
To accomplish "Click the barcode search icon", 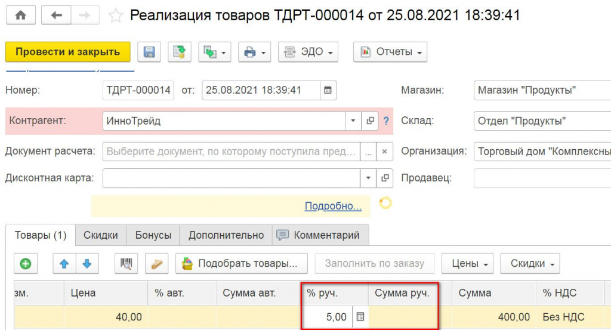I will coord(126,264).
